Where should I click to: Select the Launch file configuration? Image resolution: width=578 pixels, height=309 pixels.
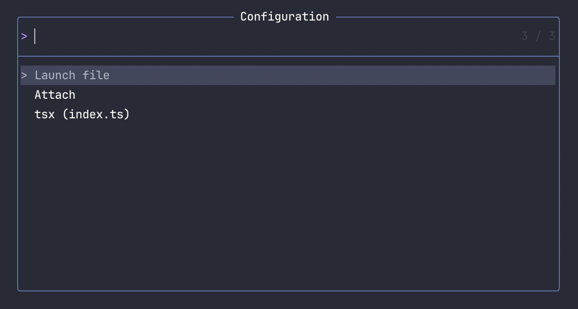(x=288, y=75)
